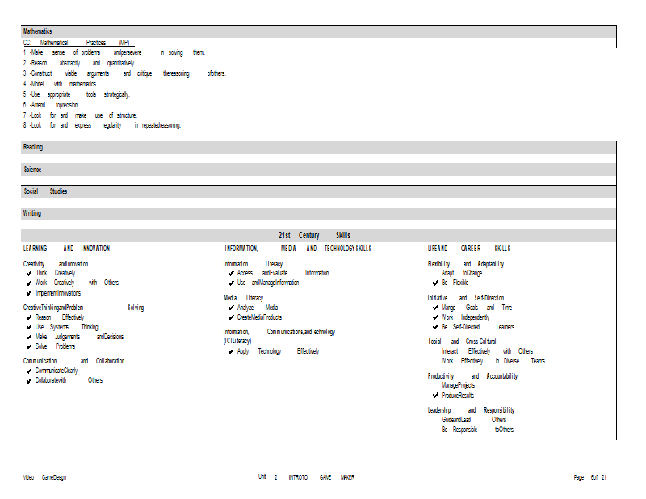The image size is (646, 499).
Task: Click the checkmark next to Solve Problems
Action: click(x=29, y=346)
